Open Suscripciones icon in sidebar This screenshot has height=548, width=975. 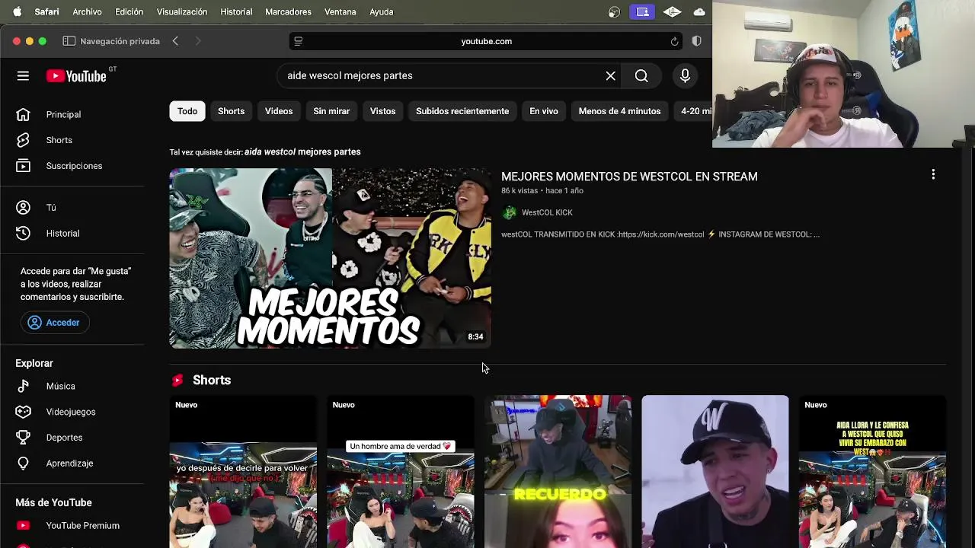pyautogui.click(x=23, y=166)
